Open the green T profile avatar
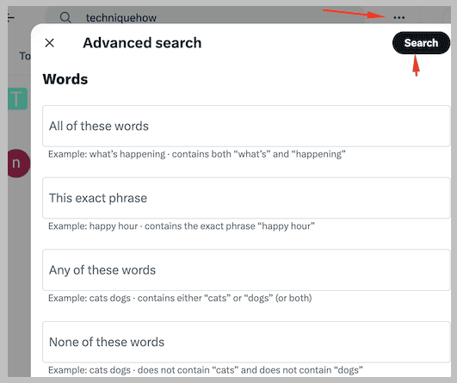 [18, 99]
